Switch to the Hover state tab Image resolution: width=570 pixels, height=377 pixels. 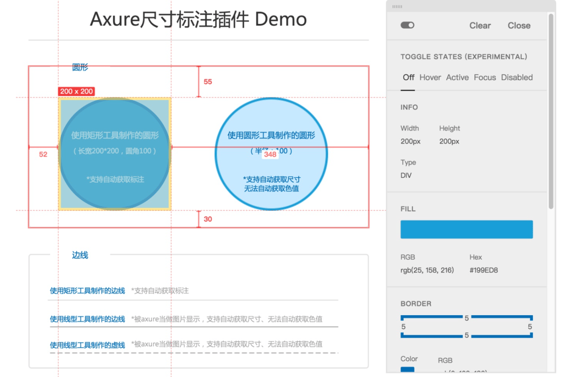[x=430, y=77]
